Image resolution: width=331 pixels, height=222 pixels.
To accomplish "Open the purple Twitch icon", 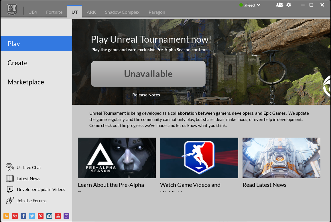I will [66, 216].
